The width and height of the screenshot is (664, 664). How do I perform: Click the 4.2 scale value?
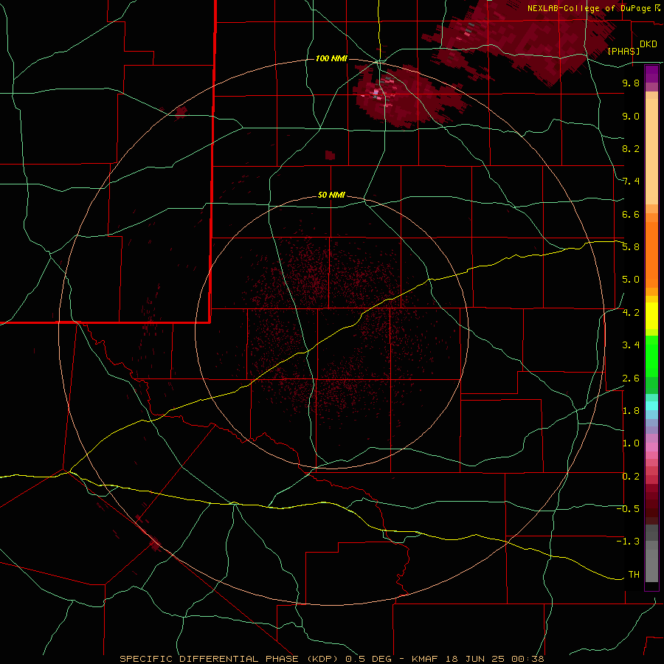point(631,313)
